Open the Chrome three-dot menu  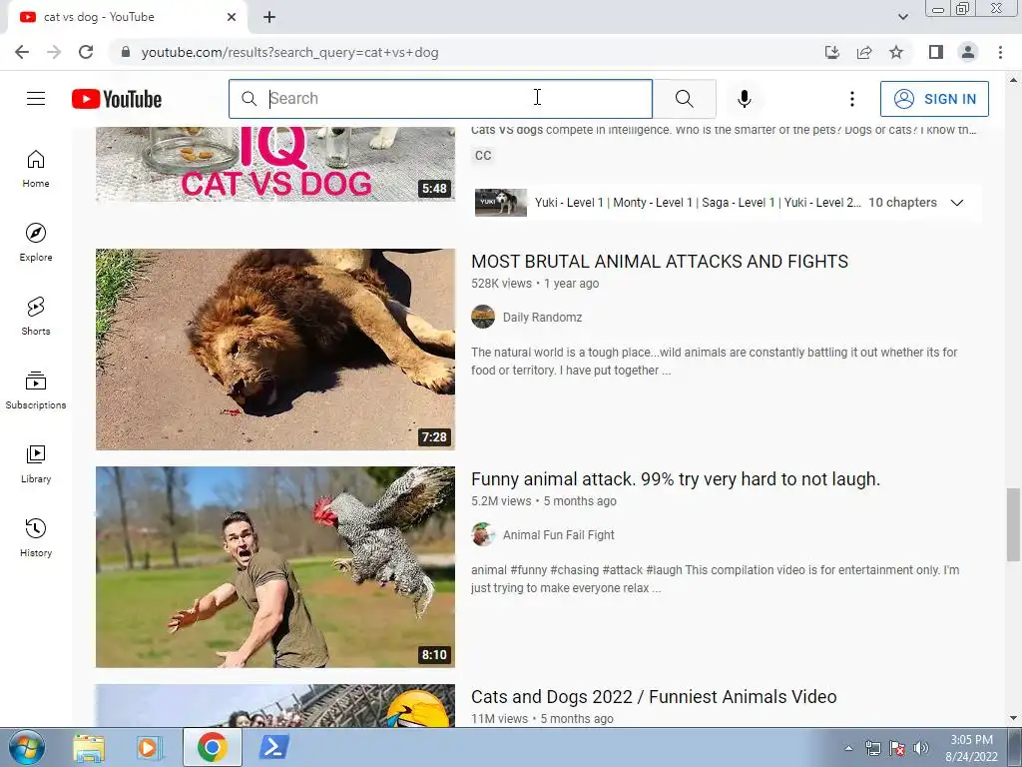(1000, 52)
